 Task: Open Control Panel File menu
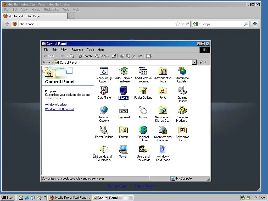point(46,50)
